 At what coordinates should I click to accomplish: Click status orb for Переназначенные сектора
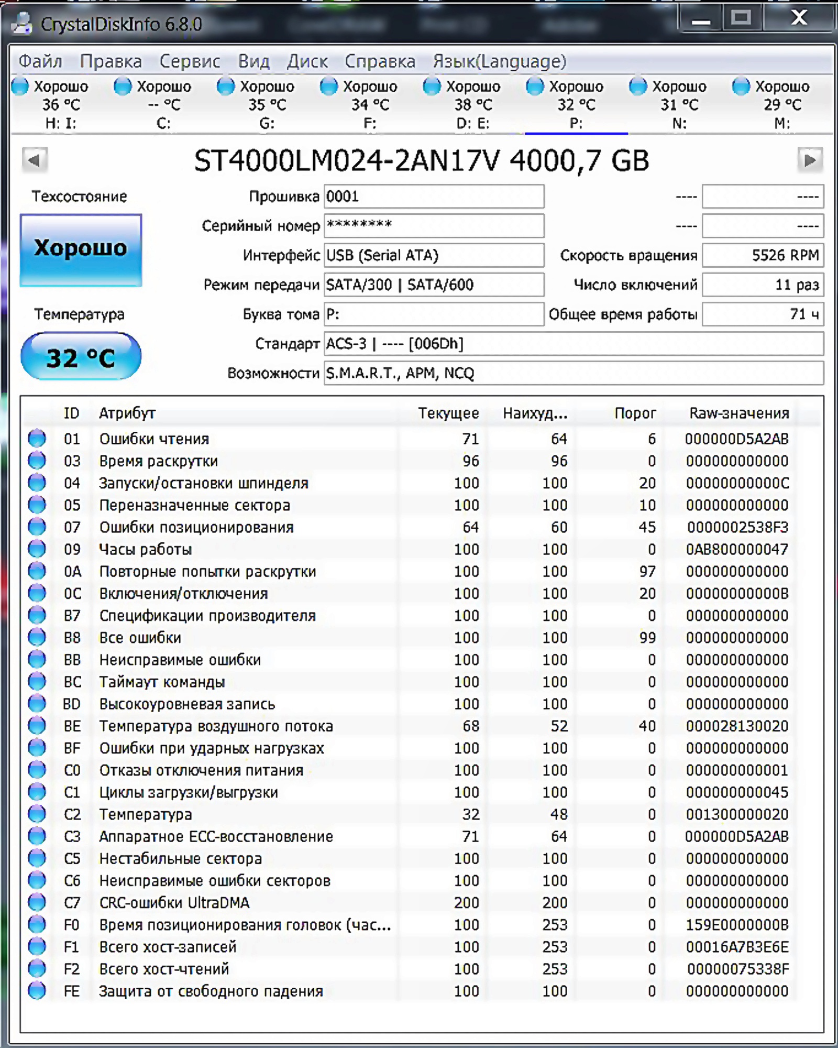pyautogui.click(x=37, y=504)
